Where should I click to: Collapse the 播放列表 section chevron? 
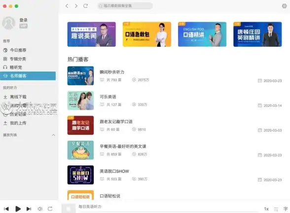(53, 135)
